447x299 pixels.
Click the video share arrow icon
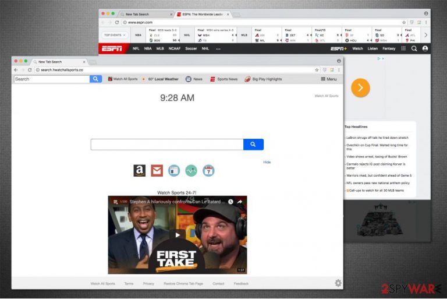tap(240, 202)
